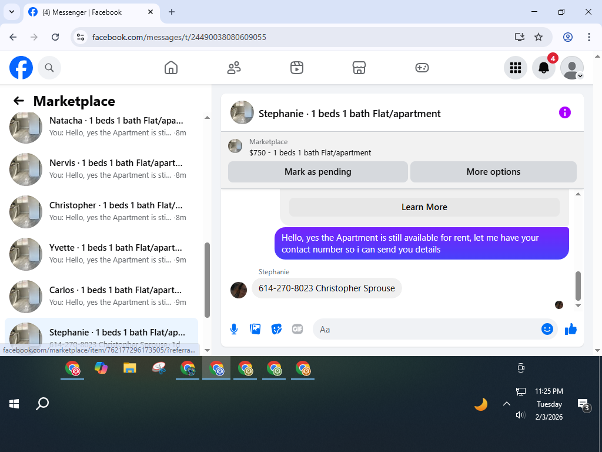Record a voice clip with microphone icon
The image size is (602, 452).
coord(234,329)
